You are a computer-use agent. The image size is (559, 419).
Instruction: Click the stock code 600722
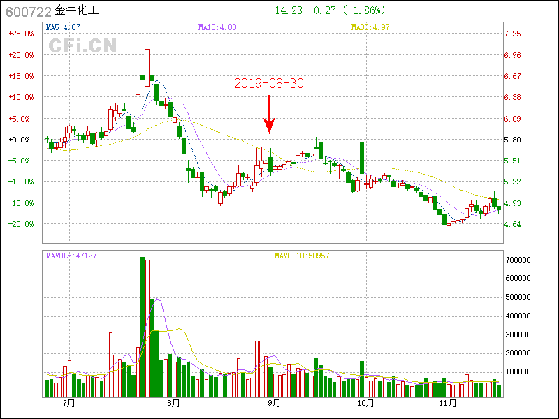pos(29,12)
